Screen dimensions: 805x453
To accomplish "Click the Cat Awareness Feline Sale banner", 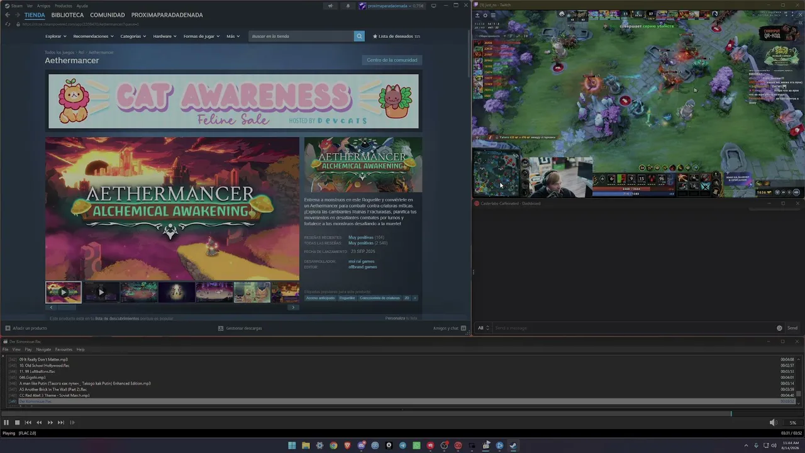I will pyautogui.click(x=233, y=101).
